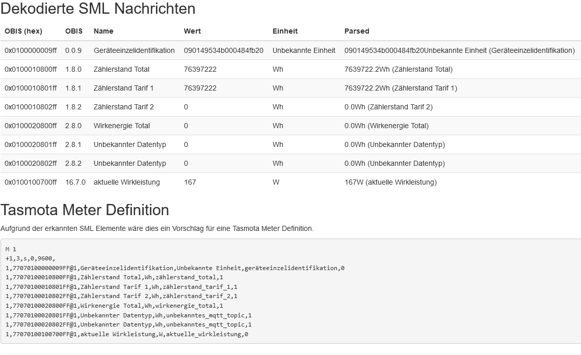
Task: Click the '+1,3,s,0,9600,' code line
Action: tap(31, 258)
